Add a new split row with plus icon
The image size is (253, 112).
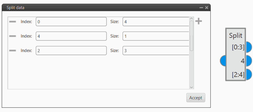pyautogui.click(x=199, y=21)
